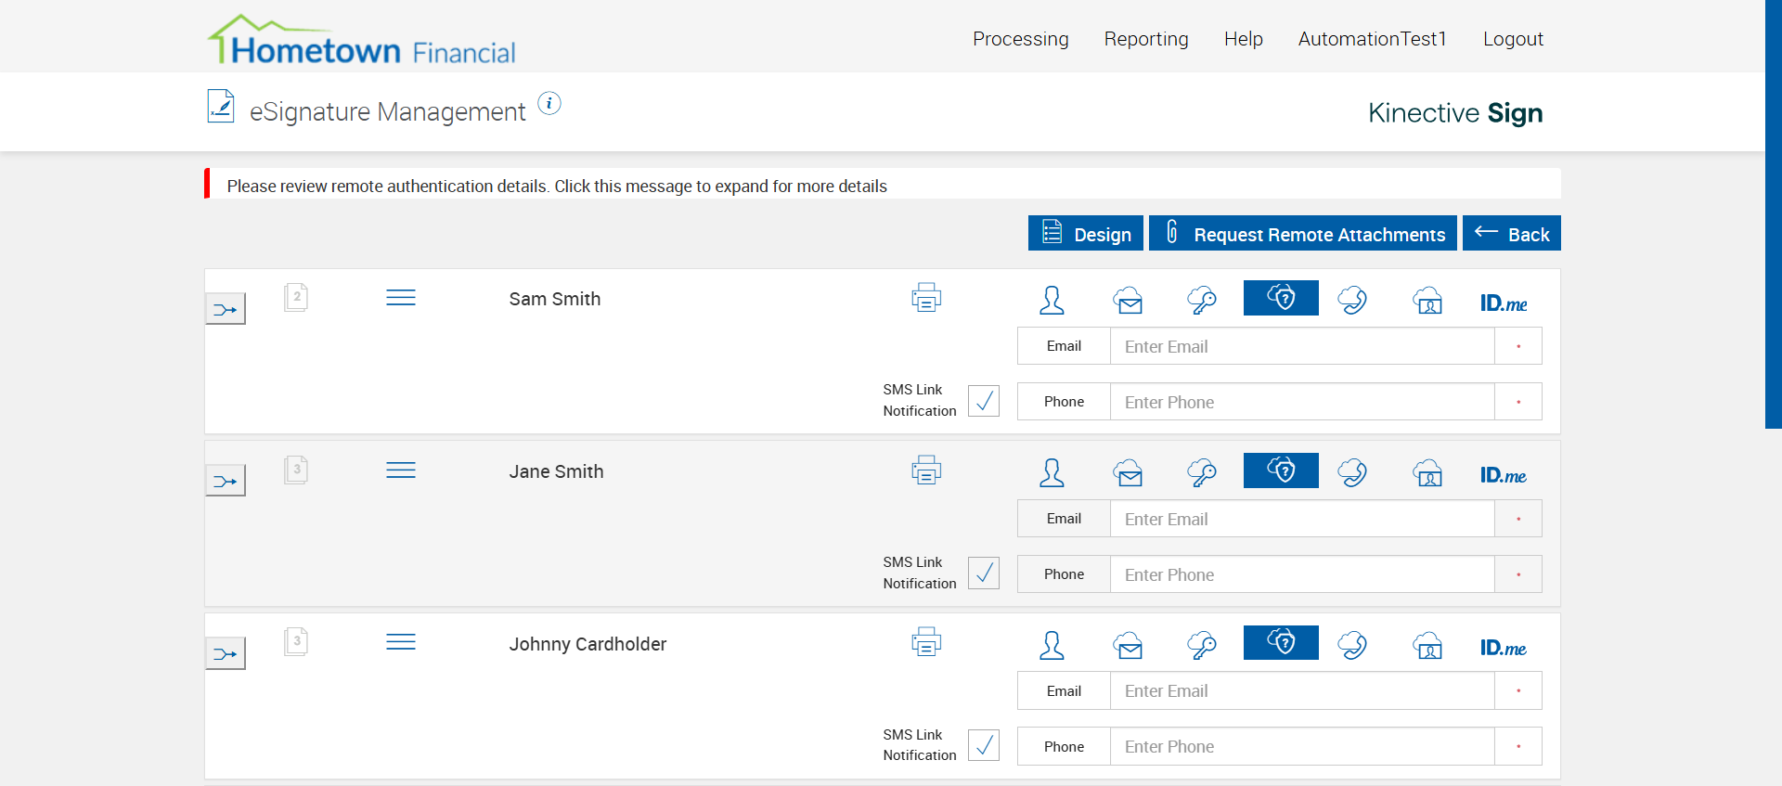Uncheck SMS Link Notification for Sam Smith
The height and width of the screenshot is (786, 1782).
pyautogui.click(x=984, y=401)
